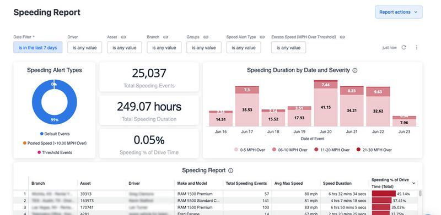Click the refresh dashboard icon

pos(404,47)
